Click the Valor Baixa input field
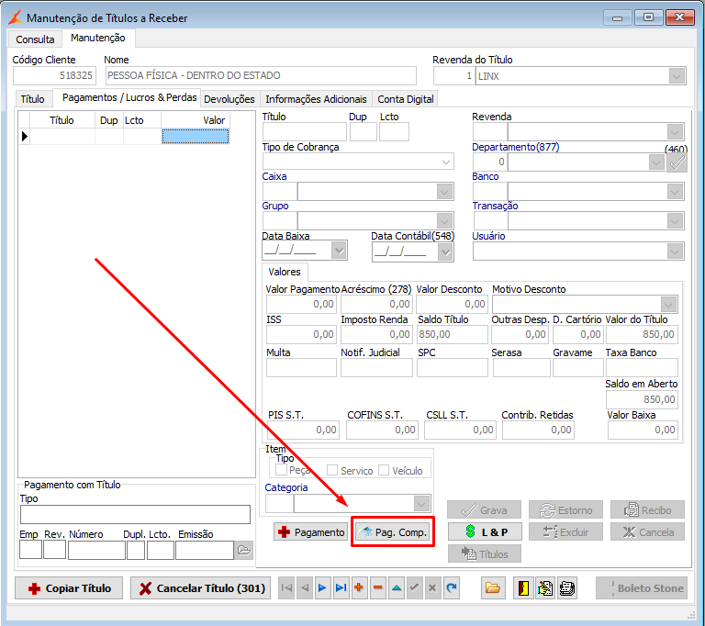 point(643,430)
